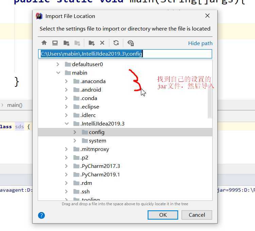
Task: Click main() breadcrumb in editor behind dialog
Action: click(15, 105)
